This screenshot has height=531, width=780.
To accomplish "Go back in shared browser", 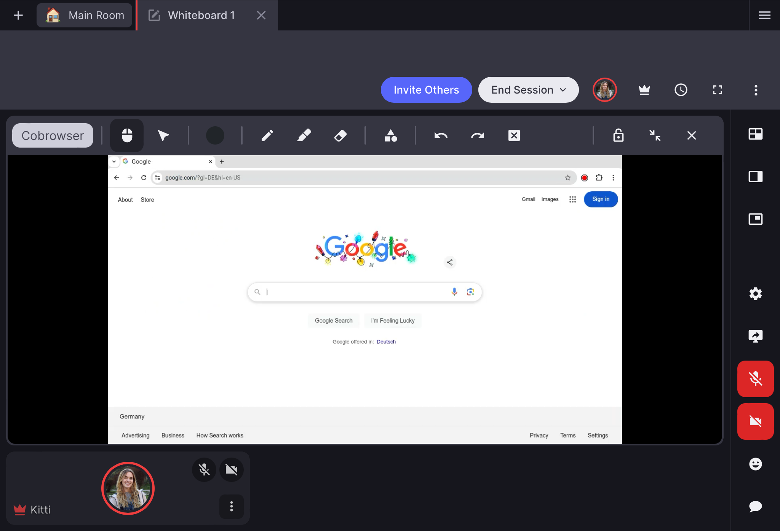I will click(117, 178).
